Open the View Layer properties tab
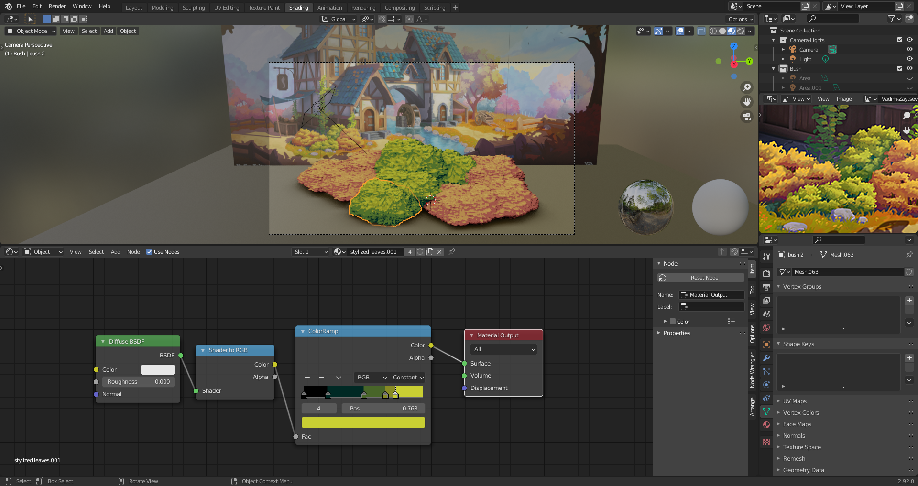 (766, 301)
